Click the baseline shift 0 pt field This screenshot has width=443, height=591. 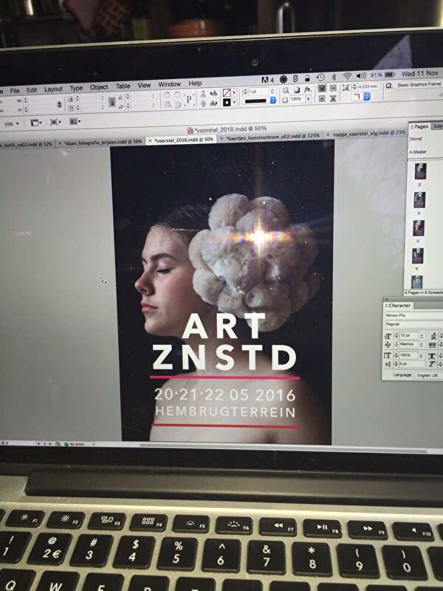(x=412, y=363)
